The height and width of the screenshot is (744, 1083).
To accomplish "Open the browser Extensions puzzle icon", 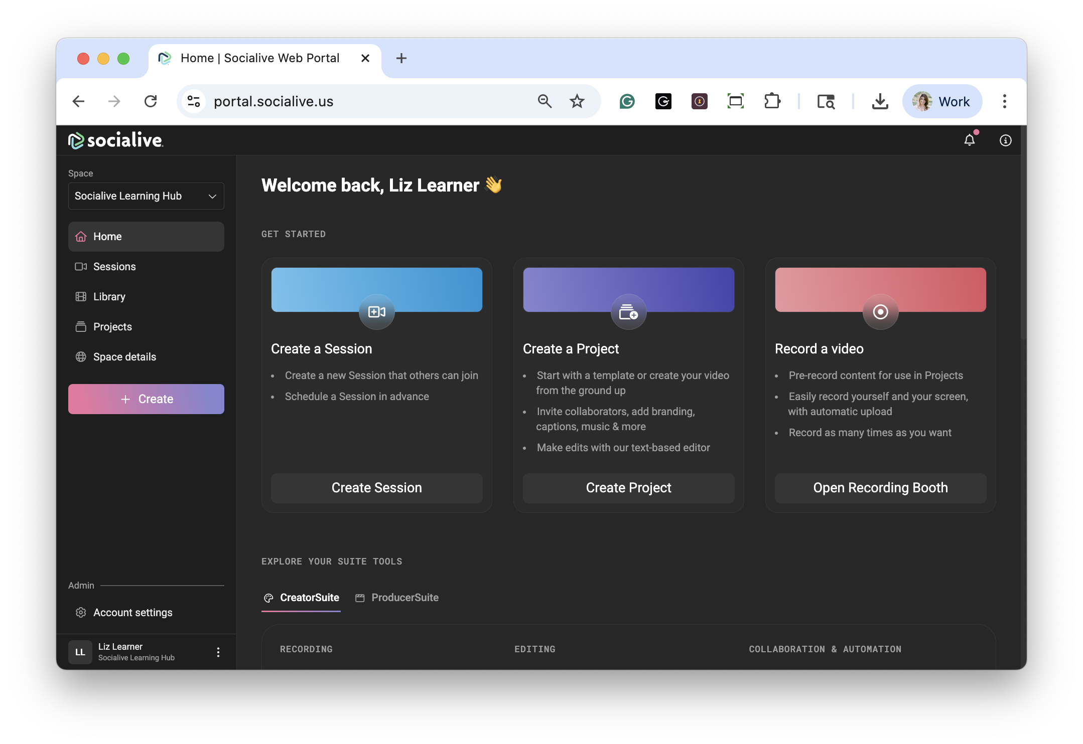I will [x=772, y=101].
